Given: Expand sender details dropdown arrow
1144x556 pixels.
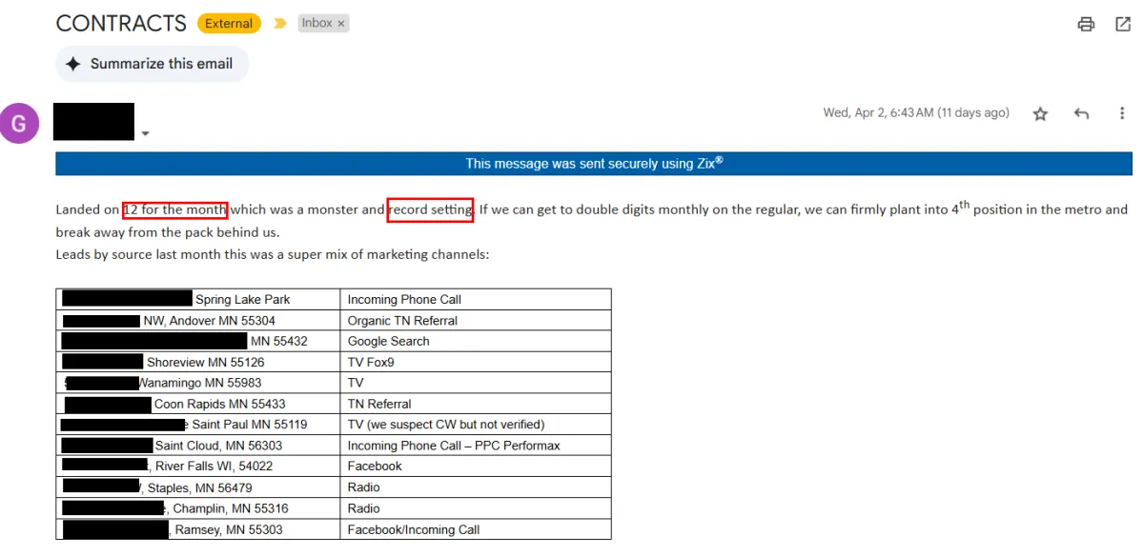Looking at the screenshot, I should tap(145, 133).
